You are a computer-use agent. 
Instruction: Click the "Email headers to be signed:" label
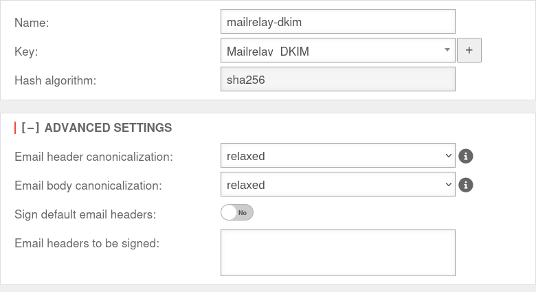[x=87, y=243]
